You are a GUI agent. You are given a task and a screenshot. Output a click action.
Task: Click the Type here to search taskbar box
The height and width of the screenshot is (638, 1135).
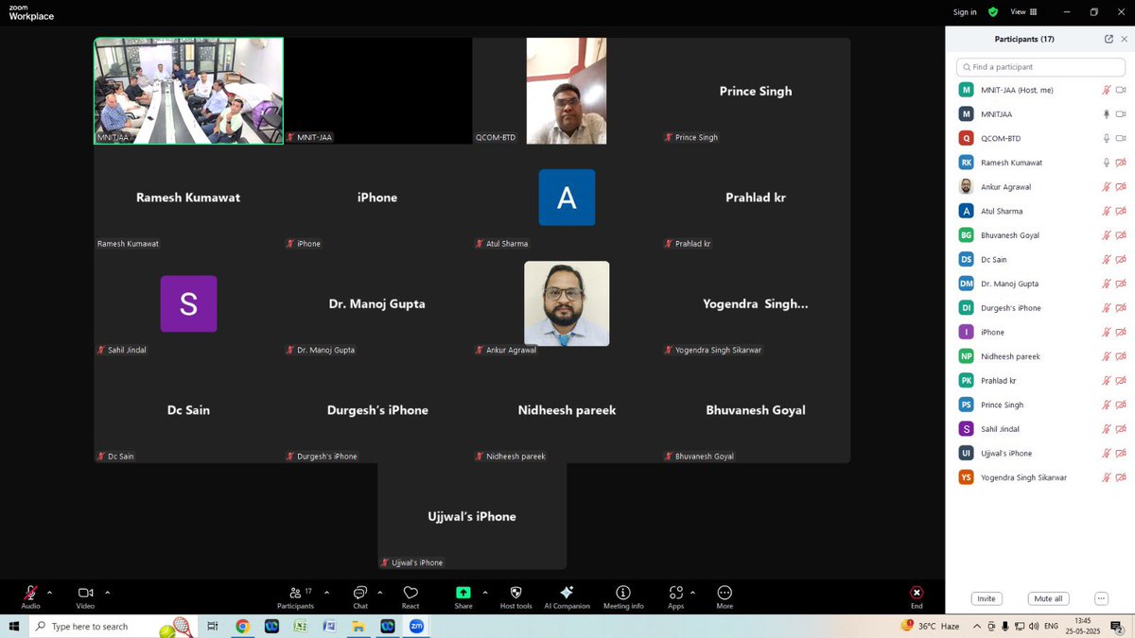point(114,626)
